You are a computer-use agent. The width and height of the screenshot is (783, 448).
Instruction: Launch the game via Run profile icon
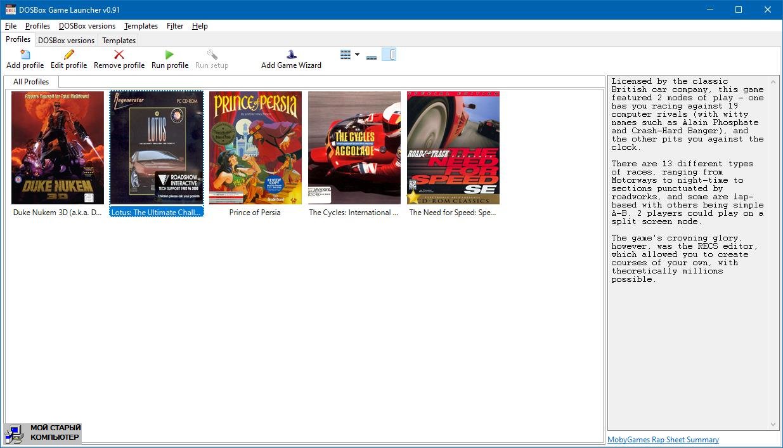[x=169, y=55]
